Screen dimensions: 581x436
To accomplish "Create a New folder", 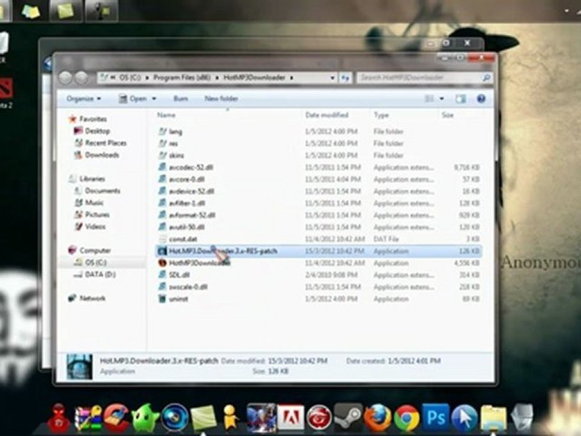I will tap(221, 99).
